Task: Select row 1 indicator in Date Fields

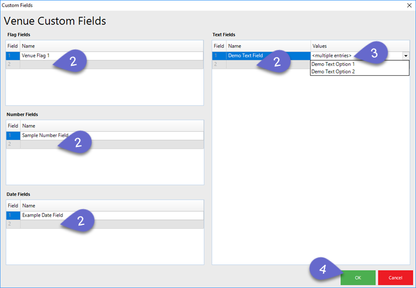Action: tap(13, 216)
